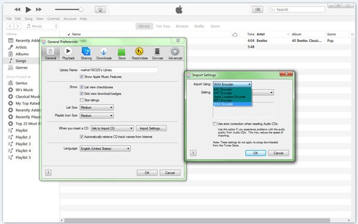The width and height of the screenshot is (358, 224).
Task: Choose MP3 Encoder from the Import Using list
Action: (x=232, y=101)
